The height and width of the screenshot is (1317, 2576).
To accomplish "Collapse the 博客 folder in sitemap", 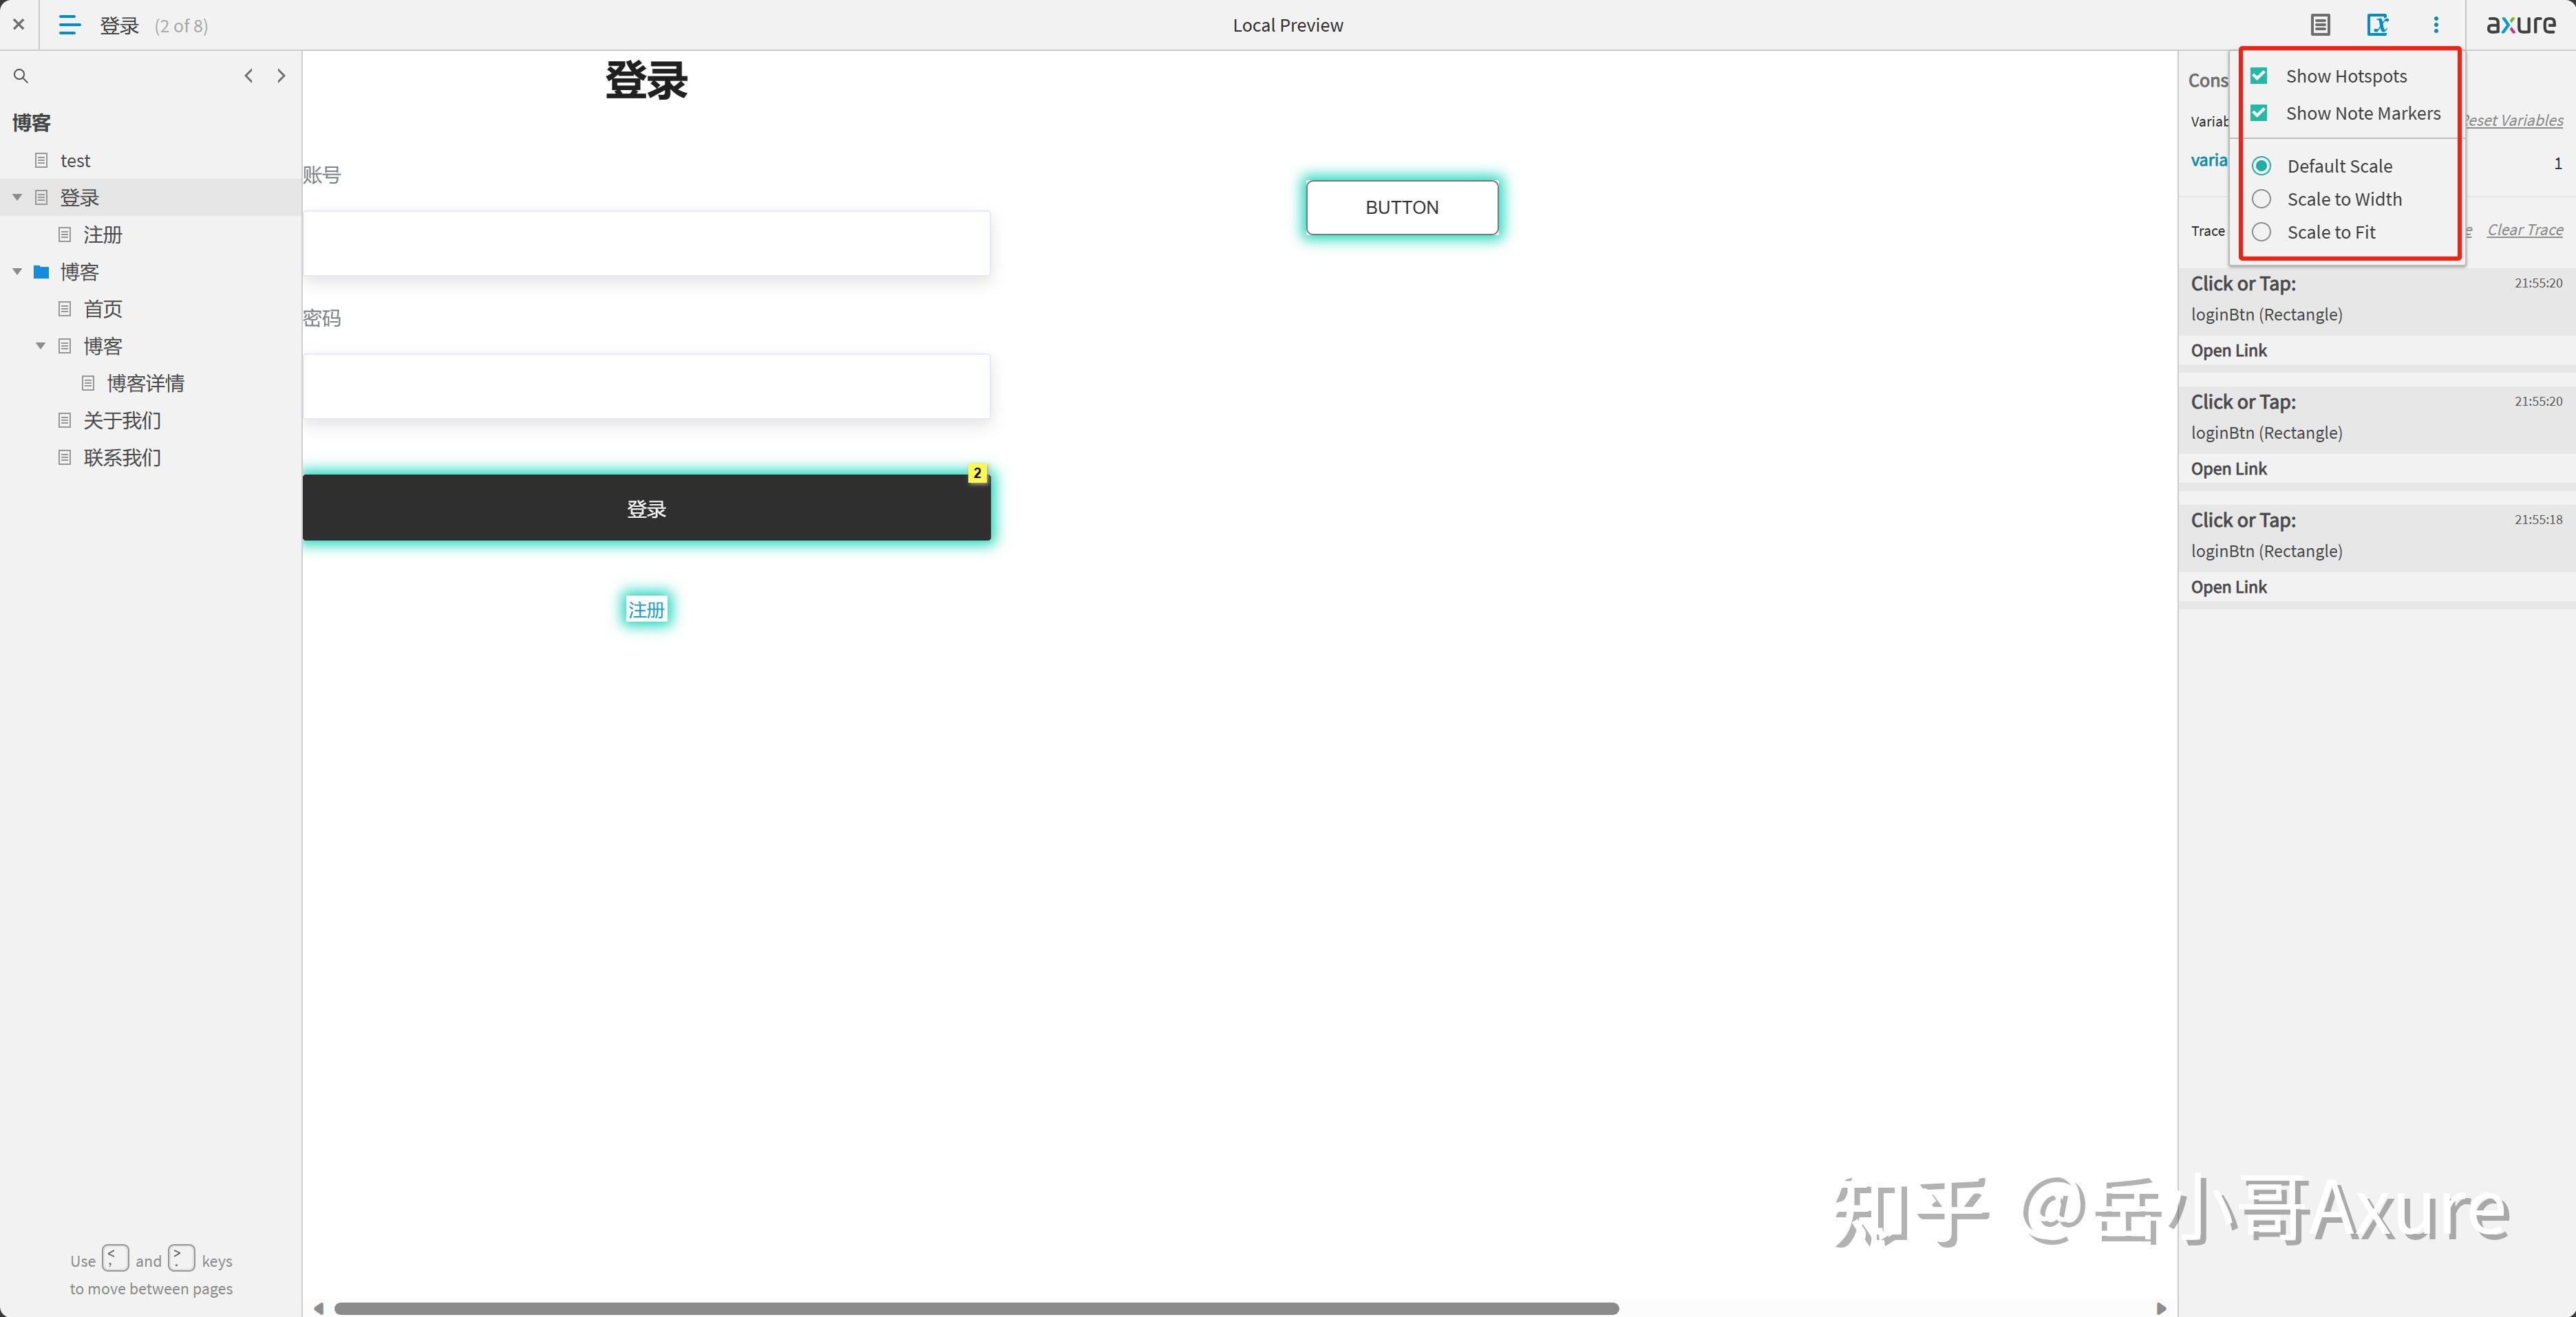I will pos(17,272).
